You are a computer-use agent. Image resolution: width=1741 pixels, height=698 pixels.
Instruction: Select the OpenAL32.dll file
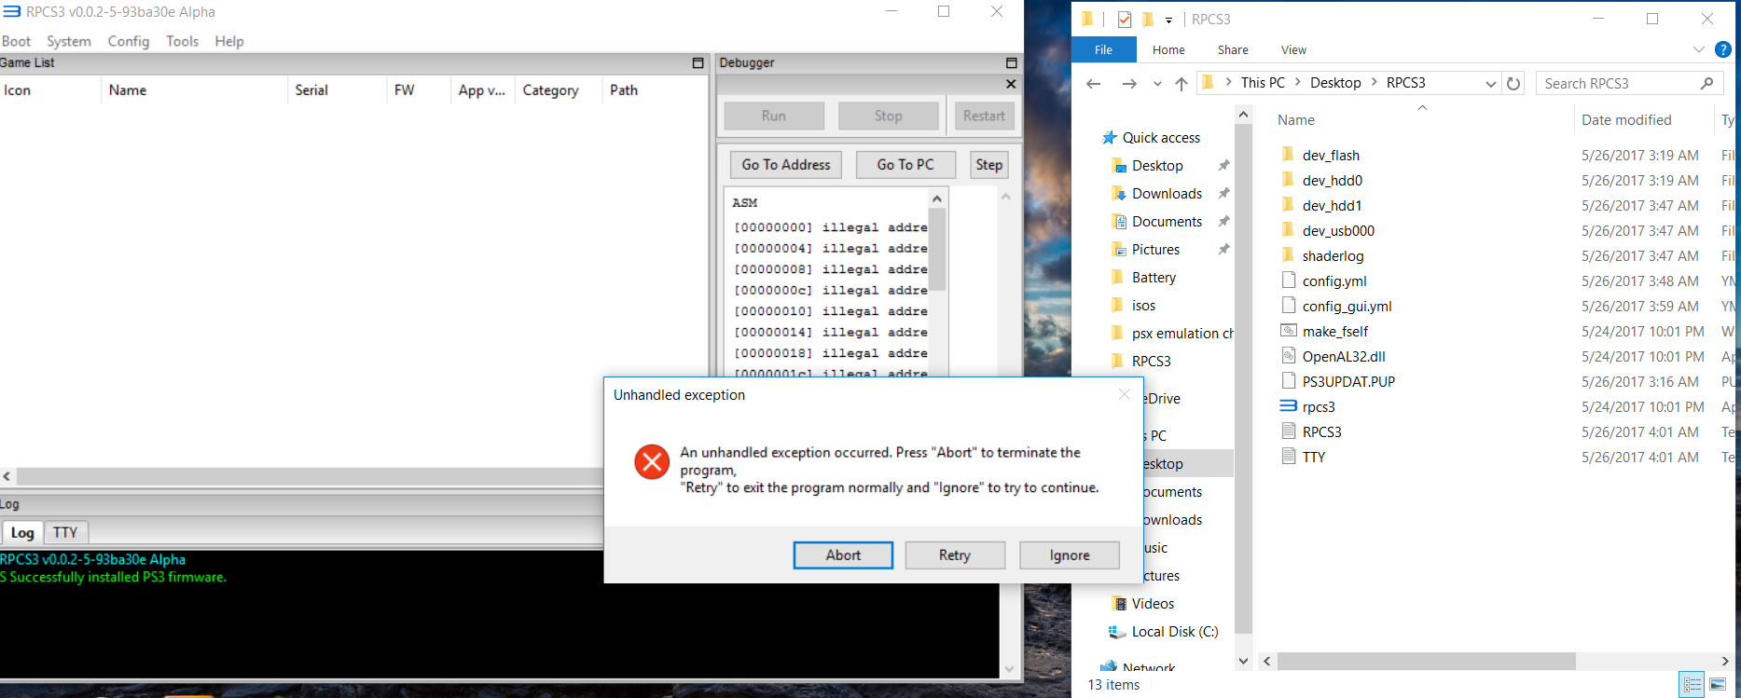point(1344,356)
